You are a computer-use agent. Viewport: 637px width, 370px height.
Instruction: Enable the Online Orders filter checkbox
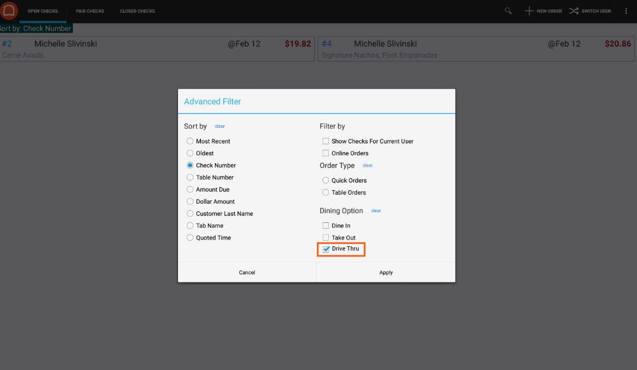click(x=326, y=153)
